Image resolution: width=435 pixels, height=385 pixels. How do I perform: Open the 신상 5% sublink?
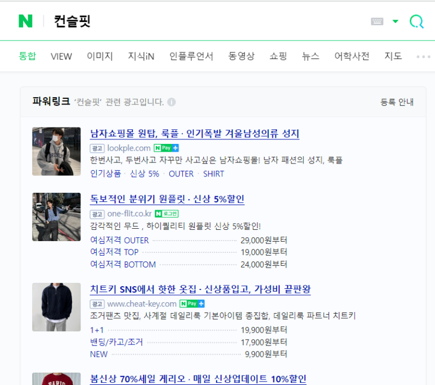point(145,174)
